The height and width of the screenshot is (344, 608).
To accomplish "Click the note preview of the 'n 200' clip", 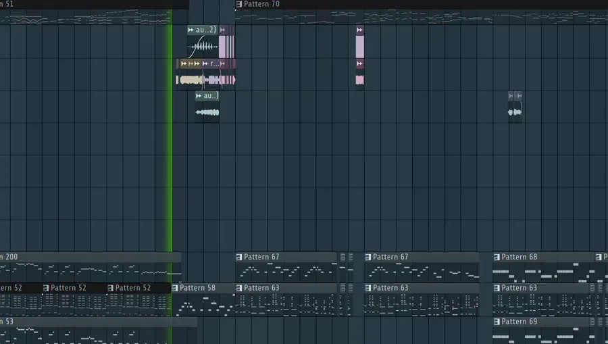I will 91,272.
